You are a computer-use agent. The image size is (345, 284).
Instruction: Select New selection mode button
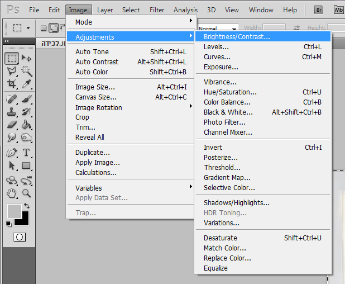44,28
